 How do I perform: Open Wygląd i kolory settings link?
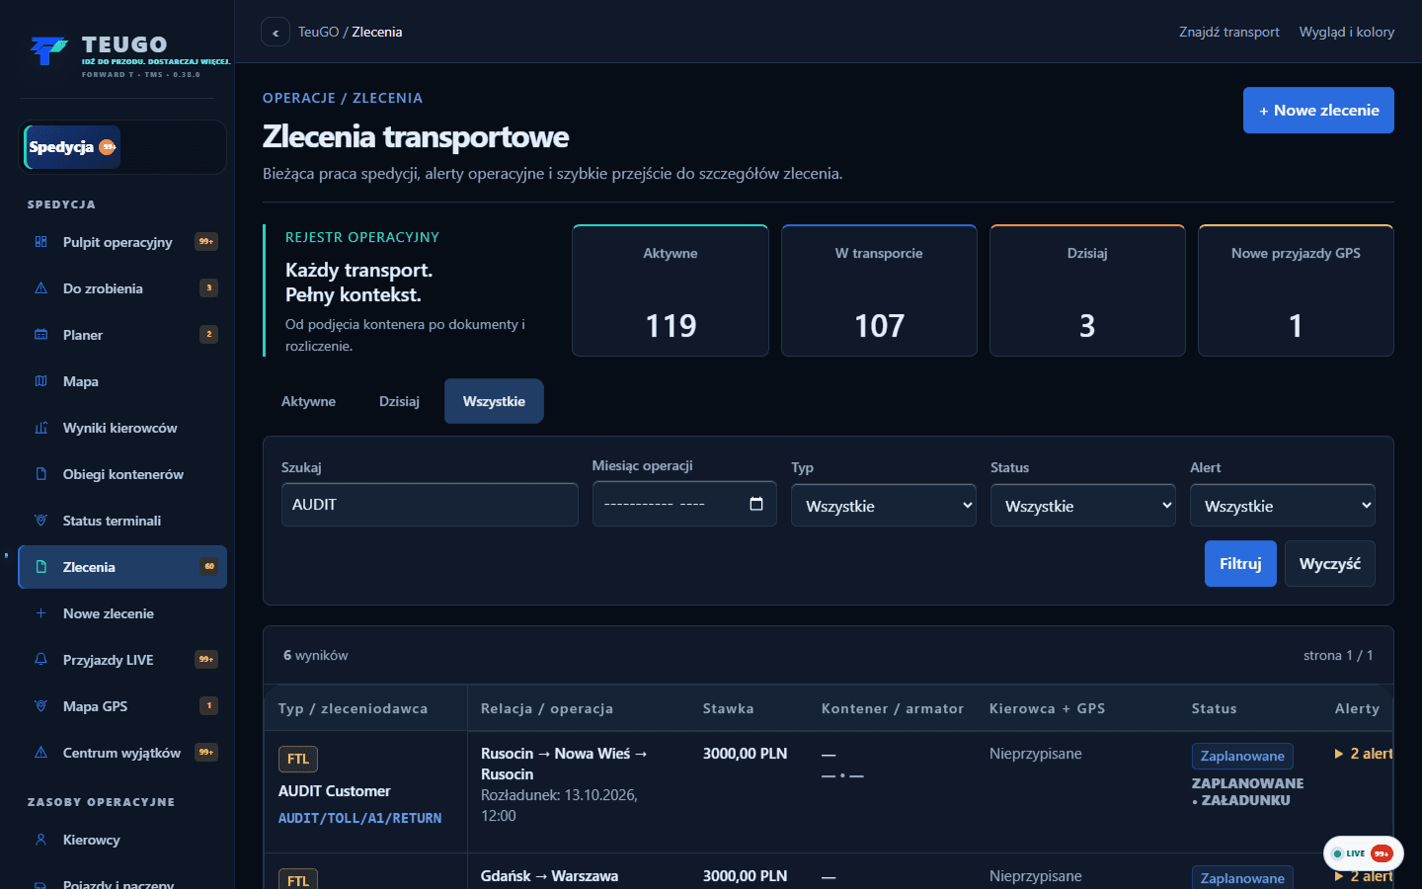(x=1347, y=32)
